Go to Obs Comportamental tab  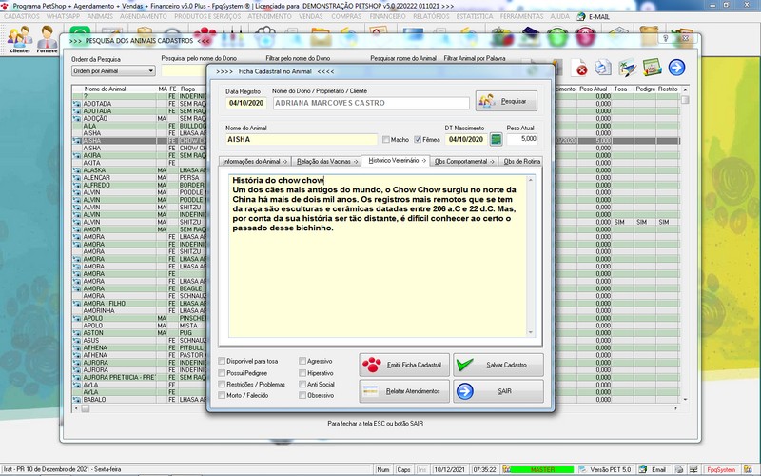coord(464,161)
